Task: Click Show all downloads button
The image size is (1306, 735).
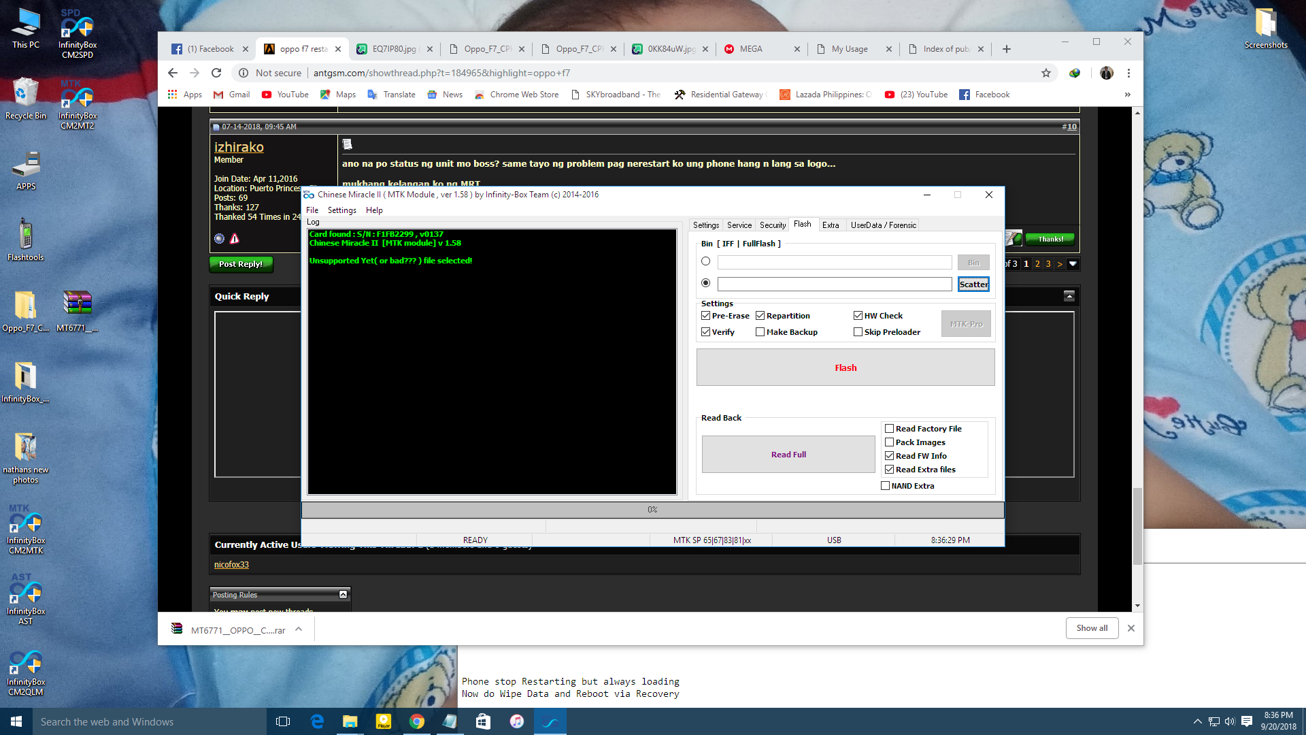Action: 1092,628
